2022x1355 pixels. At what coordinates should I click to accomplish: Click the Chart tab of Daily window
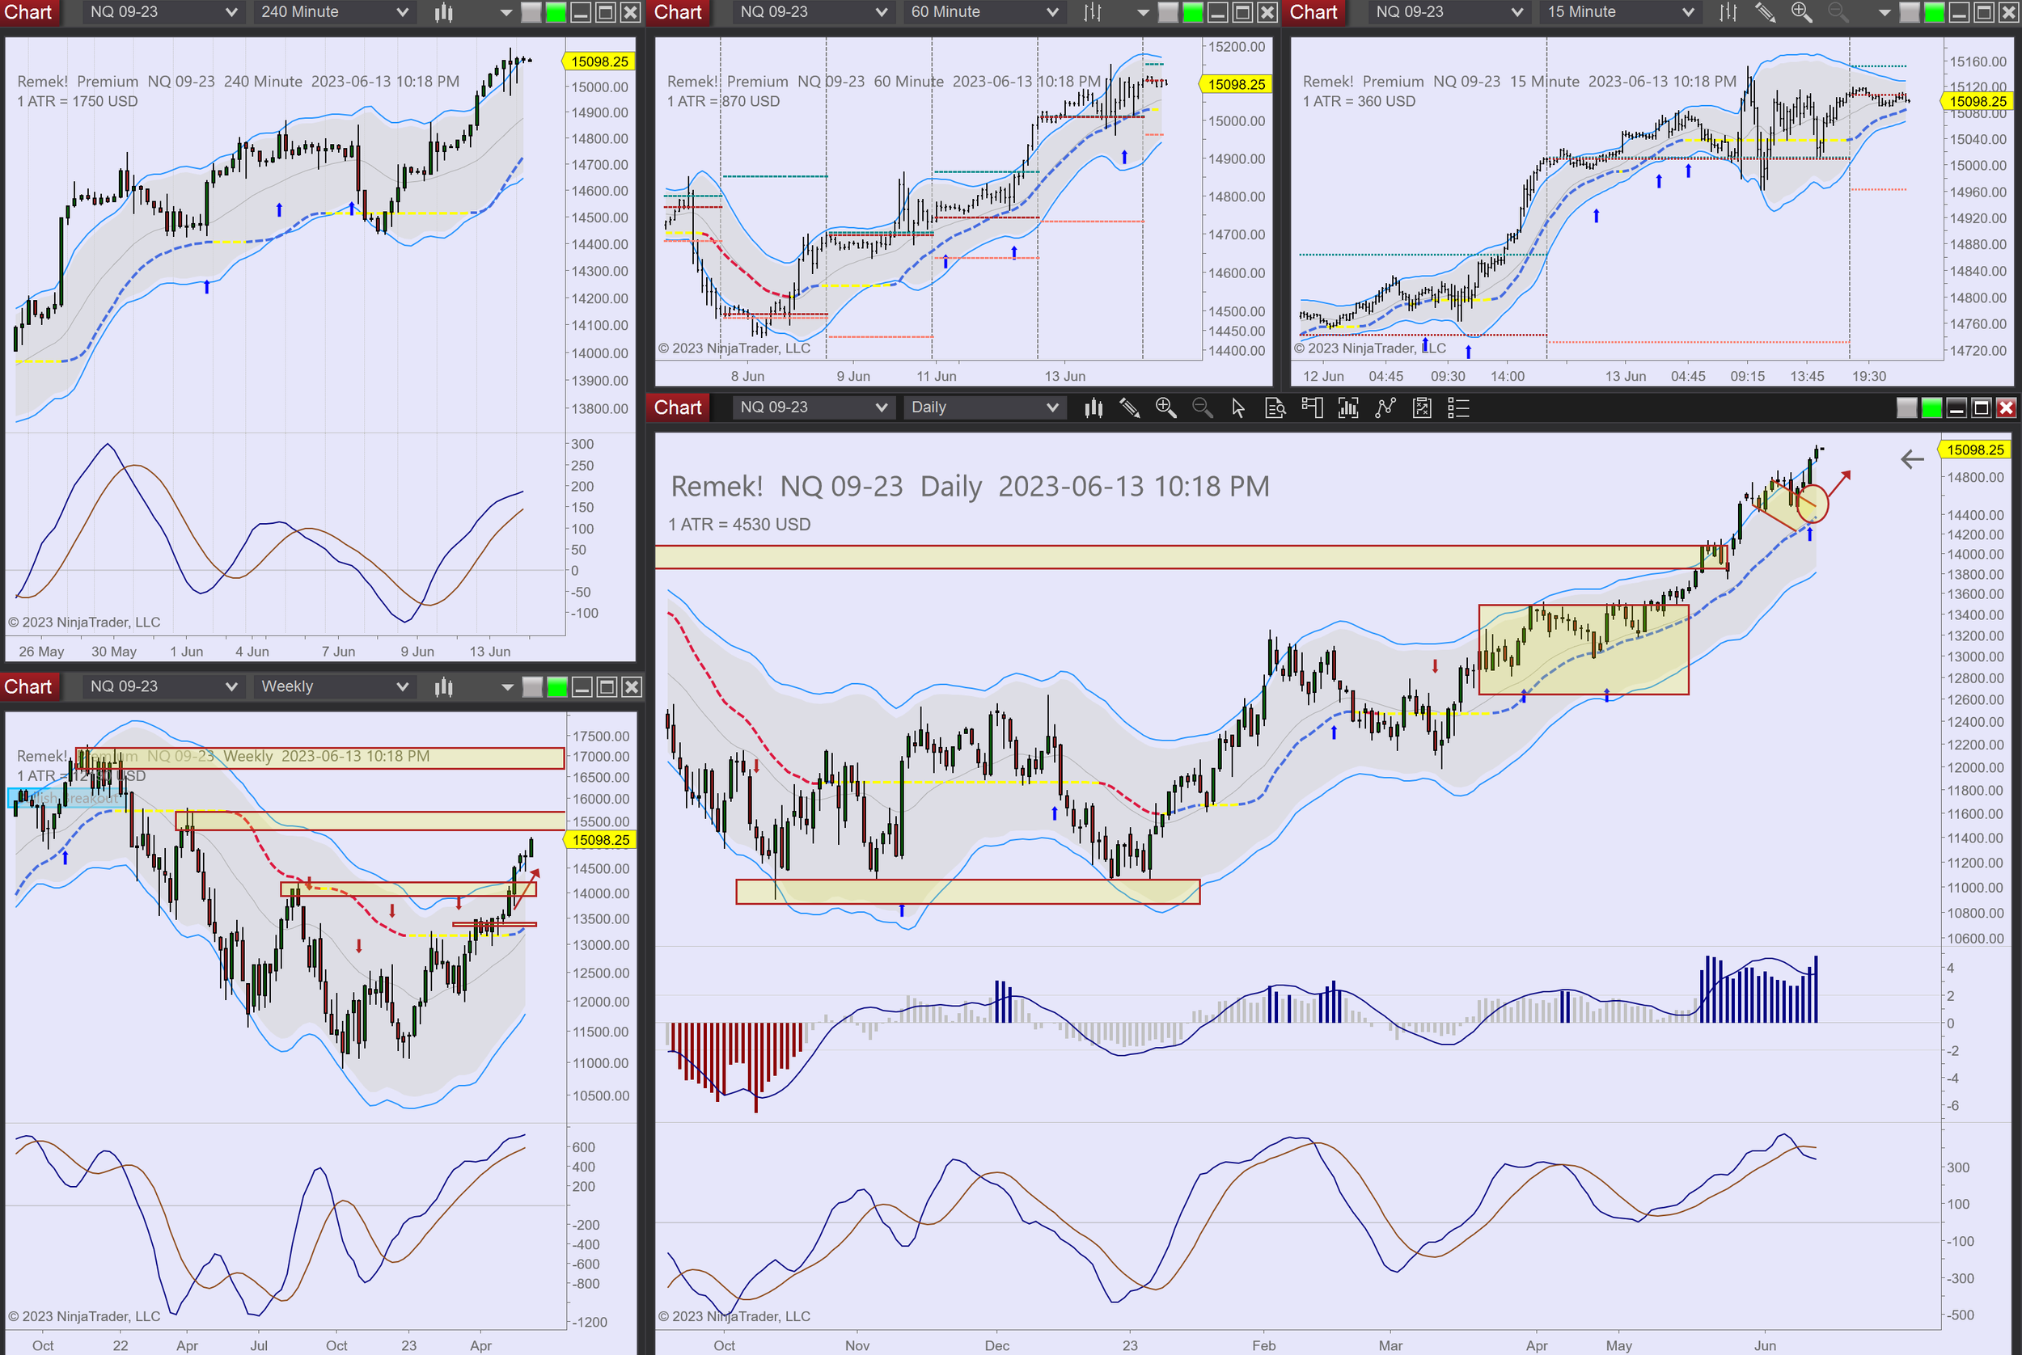pyautogui.click(x=677, y=407)
